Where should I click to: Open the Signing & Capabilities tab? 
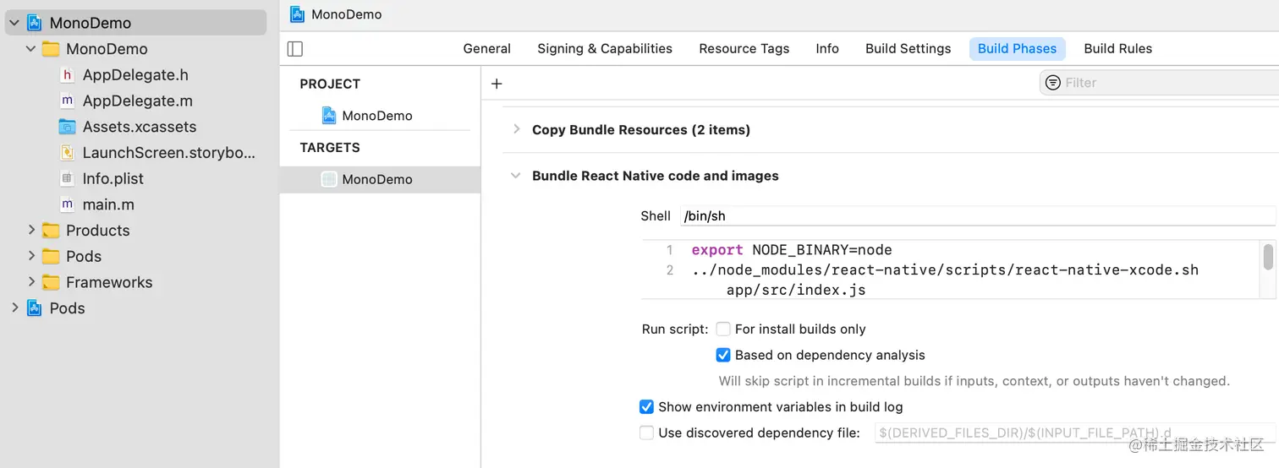point(605,48)
